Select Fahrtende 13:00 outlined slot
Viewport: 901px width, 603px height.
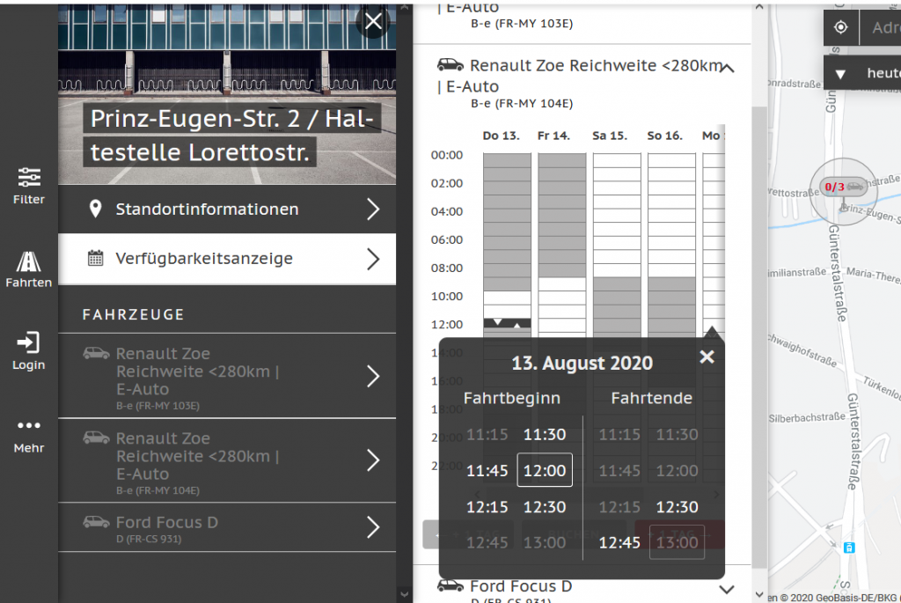pos(677,542)
